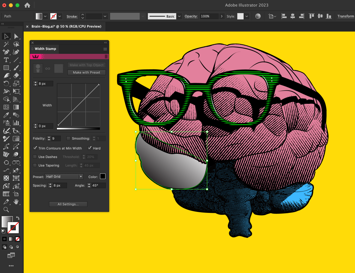Close the Brain-Blog.ai document tab
The height and width of the screenshot is (273, 355).
(x=27, y=27)
